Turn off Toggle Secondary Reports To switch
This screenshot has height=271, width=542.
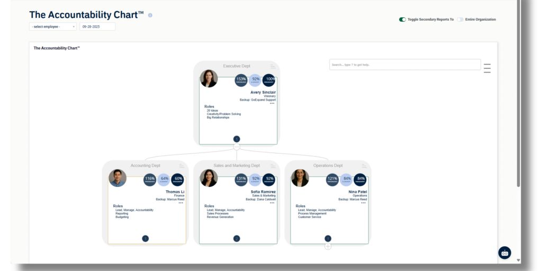pyautogui.click(x=402, y=20)
